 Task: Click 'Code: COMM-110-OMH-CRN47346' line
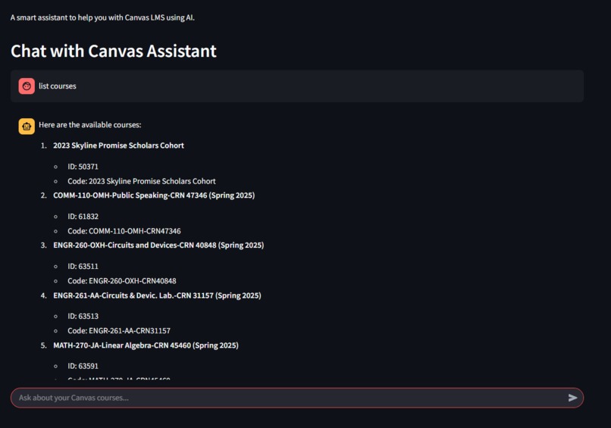point(124,231)
